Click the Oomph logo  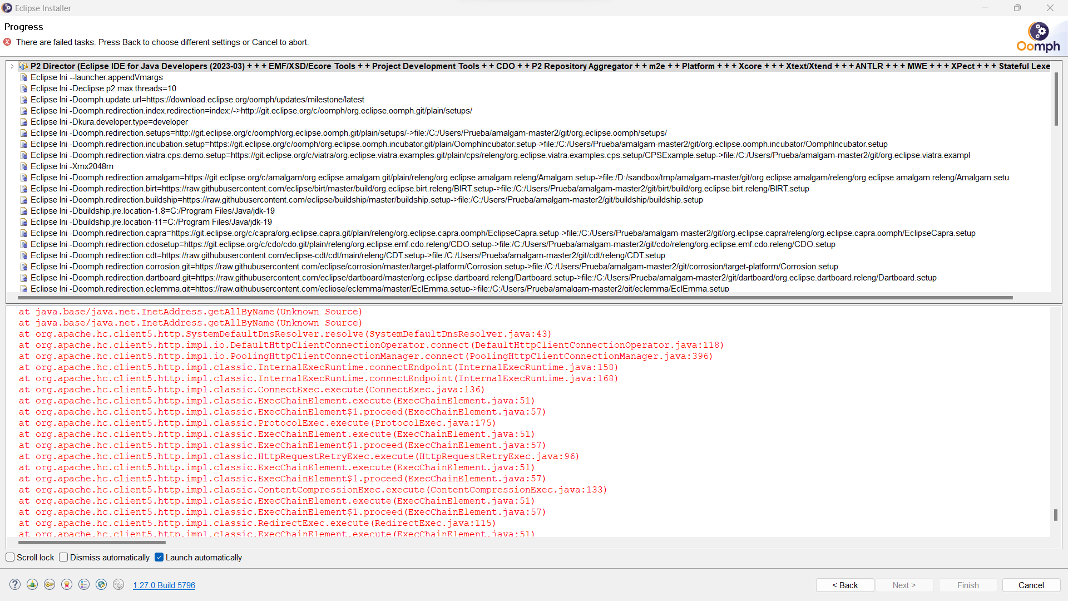1038,37
